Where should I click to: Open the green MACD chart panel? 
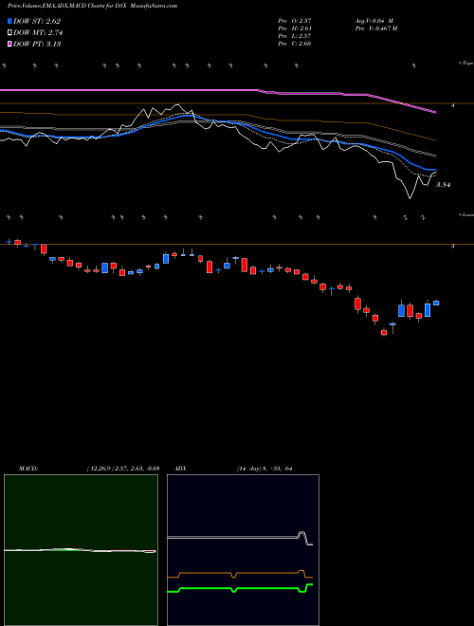pyautogui.click(x=81, y=550)
